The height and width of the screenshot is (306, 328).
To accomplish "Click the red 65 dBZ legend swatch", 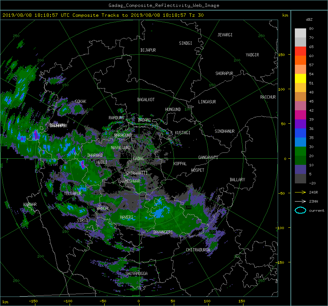I will (300, 51).
